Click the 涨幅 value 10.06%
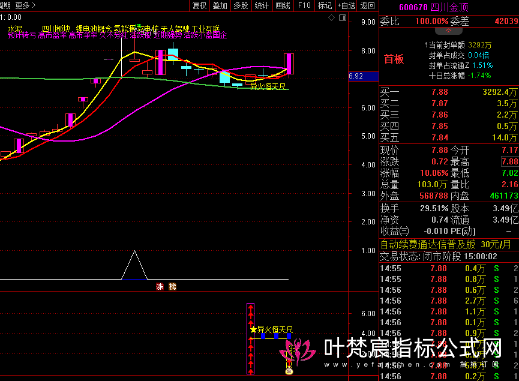519x381 pixels. click(x=434, y=173)
